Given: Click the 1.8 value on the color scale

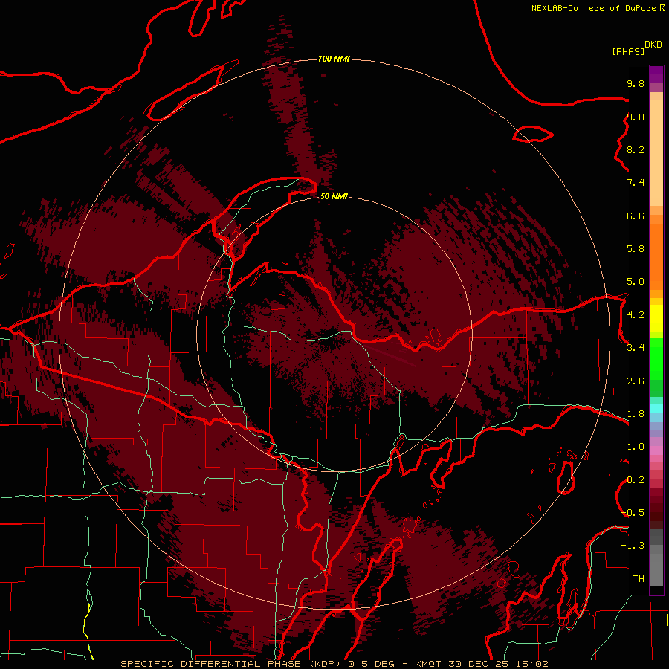Looking at the screenshot, I should point(636,414).
